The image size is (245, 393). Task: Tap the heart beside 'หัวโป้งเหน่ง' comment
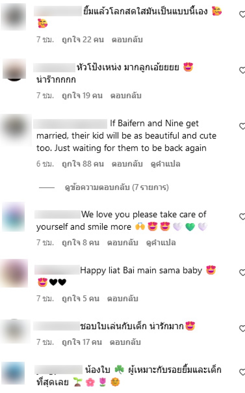coord(242,70)
